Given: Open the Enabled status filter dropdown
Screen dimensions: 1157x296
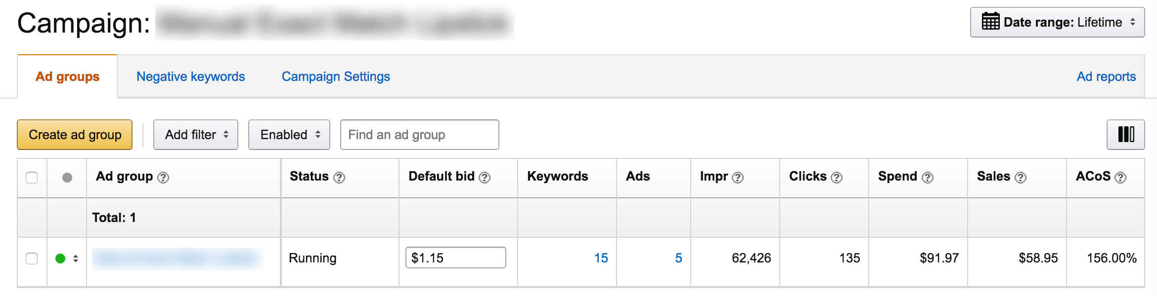Looking at the screenshot, I should click(x=289, y=134).
